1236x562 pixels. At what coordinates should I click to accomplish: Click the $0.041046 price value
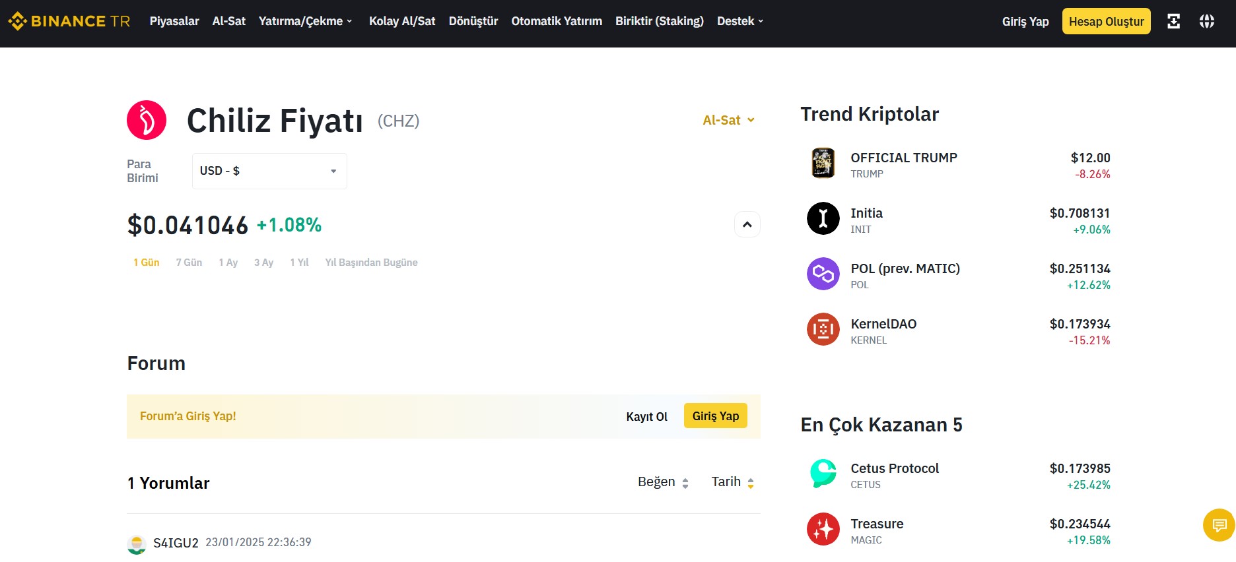click(188, 226)
